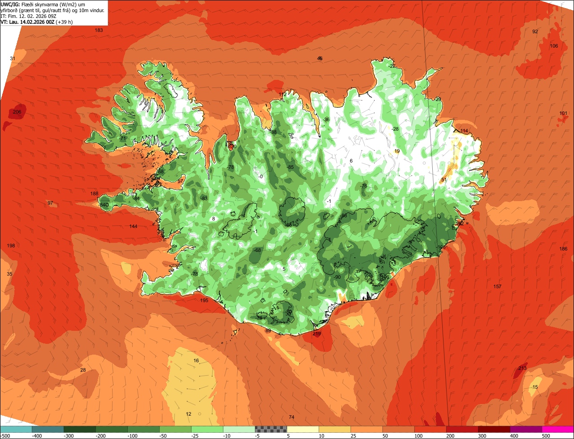Click the map value 106
The height and width of the screenshot is (439, 574).
click(x=554, y=46)
